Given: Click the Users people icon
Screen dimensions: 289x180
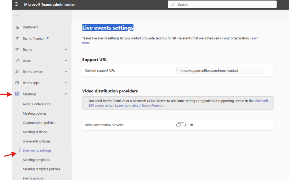Looking at the screenshot, I should pyautogui.click(x=17, y=61).
